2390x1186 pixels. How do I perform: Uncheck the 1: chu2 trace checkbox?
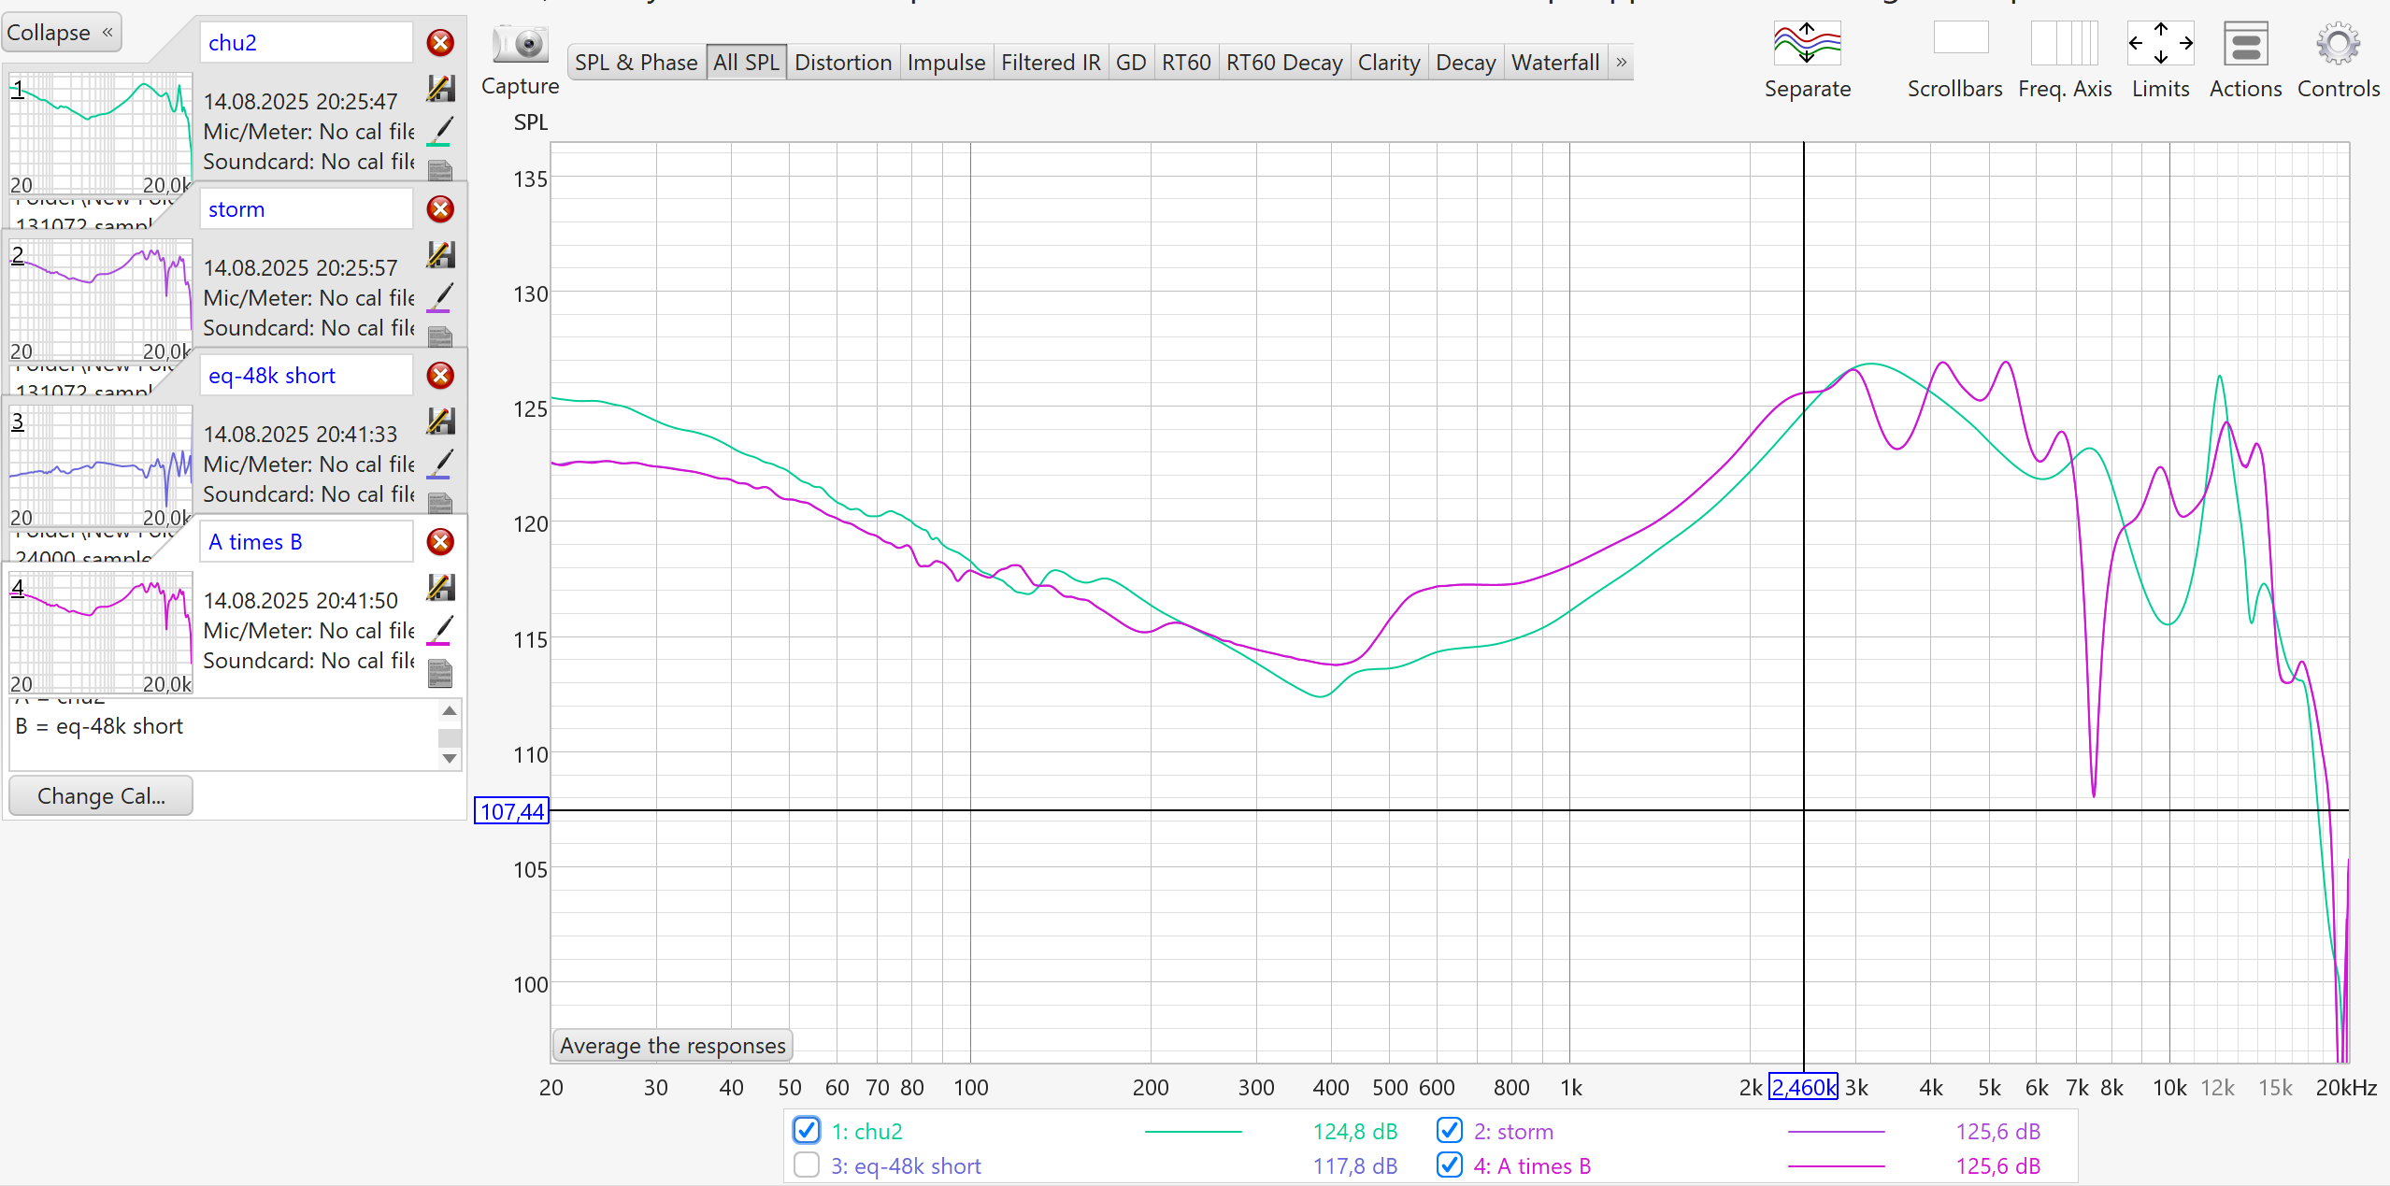[807, 1131]
